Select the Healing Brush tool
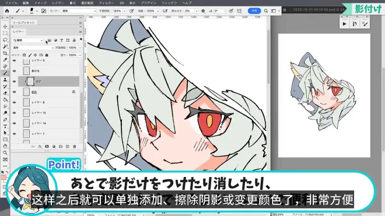This screenshot has height=216, width=385. 5,66
